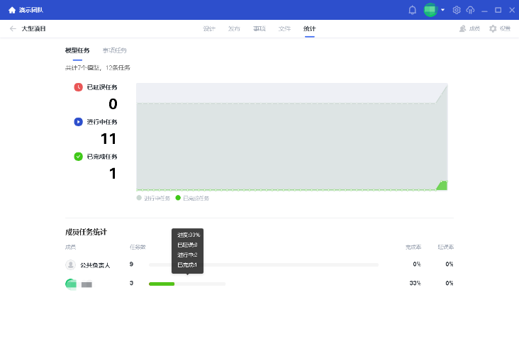Open the notifications bell

click(412, 10)
